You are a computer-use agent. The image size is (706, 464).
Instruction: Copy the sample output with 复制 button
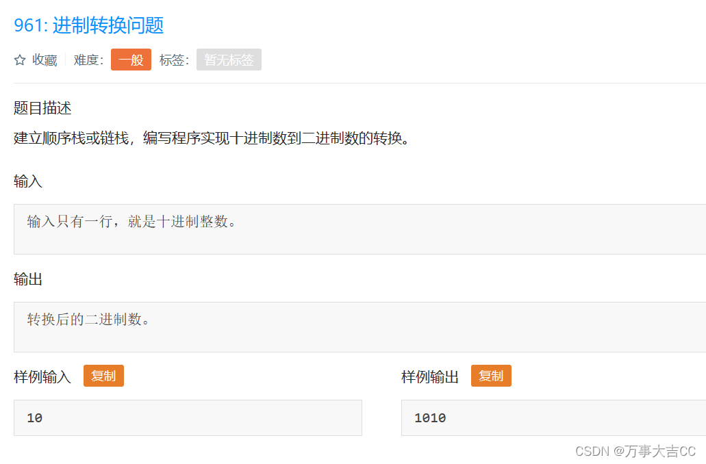click(491, 376)
